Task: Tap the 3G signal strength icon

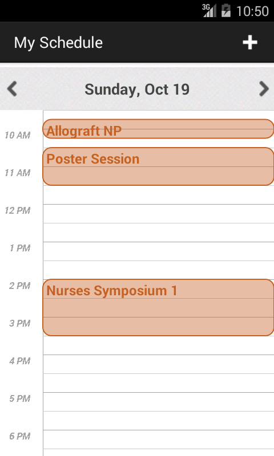Action: click(x=209, y=11)
